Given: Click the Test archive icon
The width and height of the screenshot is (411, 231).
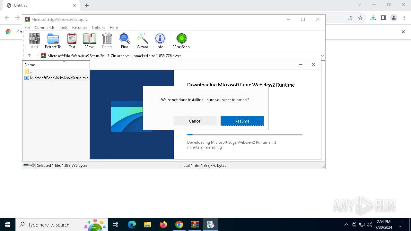Looking at the screenshot, I should pos(72,41).
